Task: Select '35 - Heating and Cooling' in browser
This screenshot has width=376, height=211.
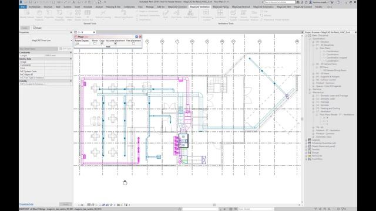Action: pyautogui.click(x=328, y=108)
